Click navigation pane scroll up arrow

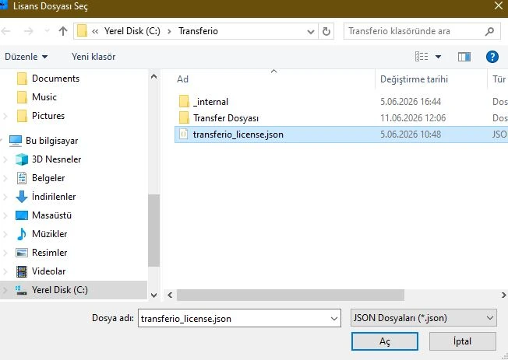click(x=154, y=76)
